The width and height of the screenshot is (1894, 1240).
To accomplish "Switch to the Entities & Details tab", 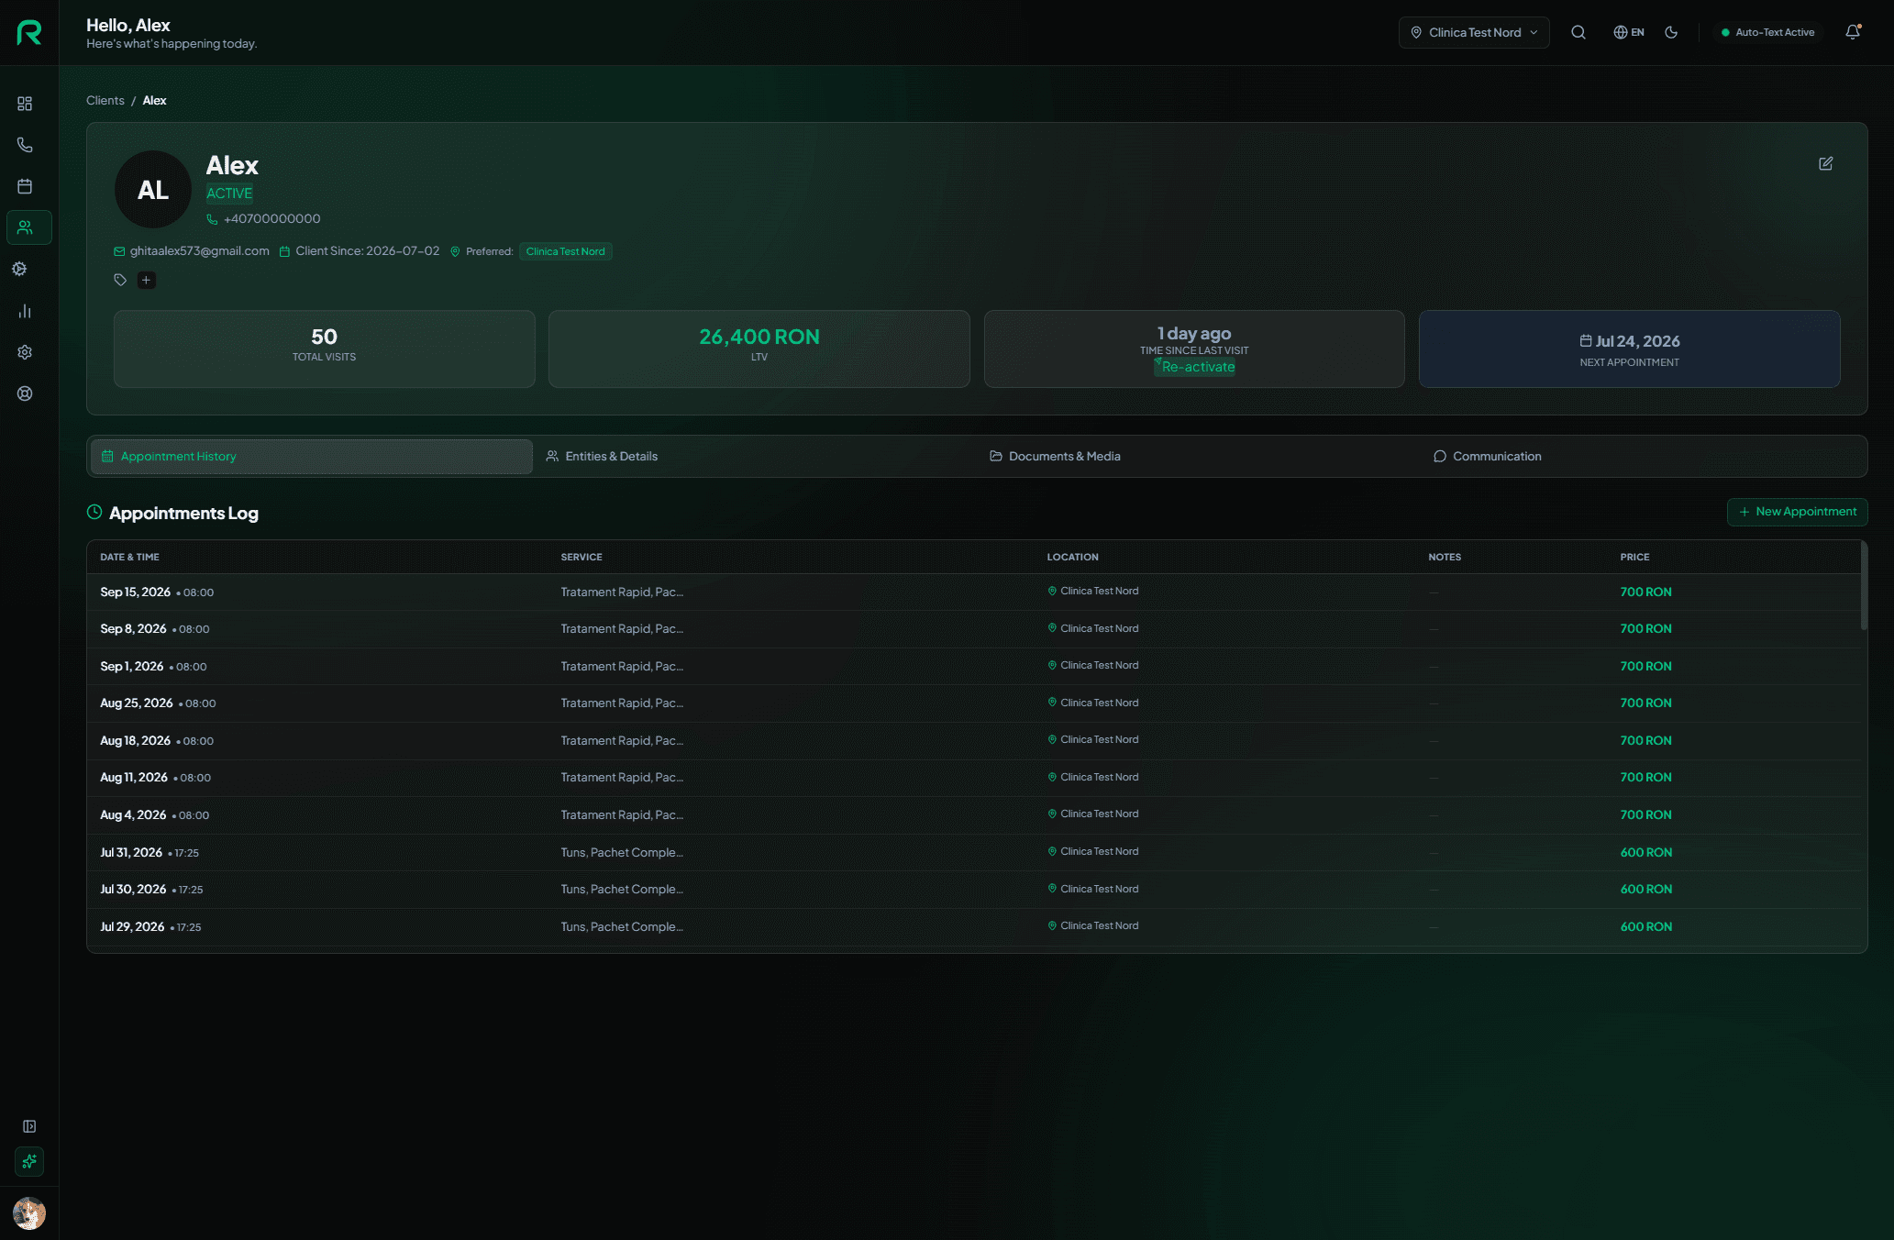I will pos(603,456).
